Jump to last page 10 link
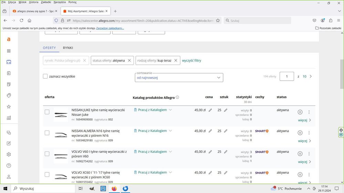344x193 pixels. [304, 76]
